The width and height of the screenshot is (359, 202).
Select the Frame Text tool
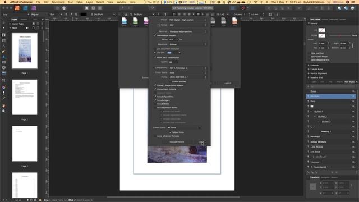(4, 35)
